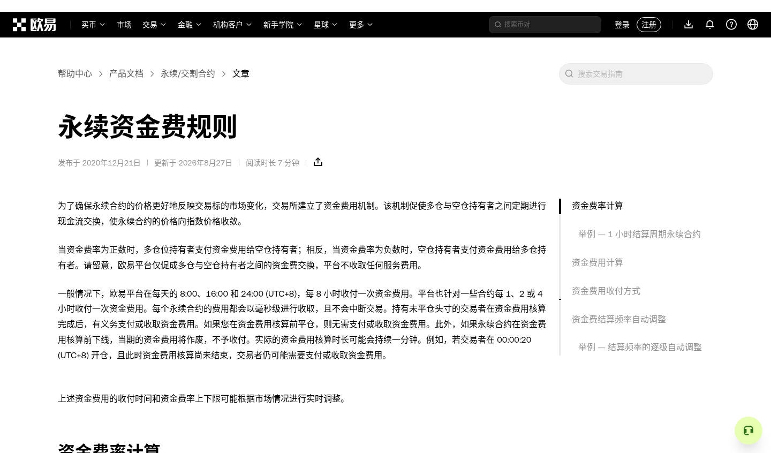Expand the 星球 dropdown menu
The image size is (771, 453).
[326, 25]
